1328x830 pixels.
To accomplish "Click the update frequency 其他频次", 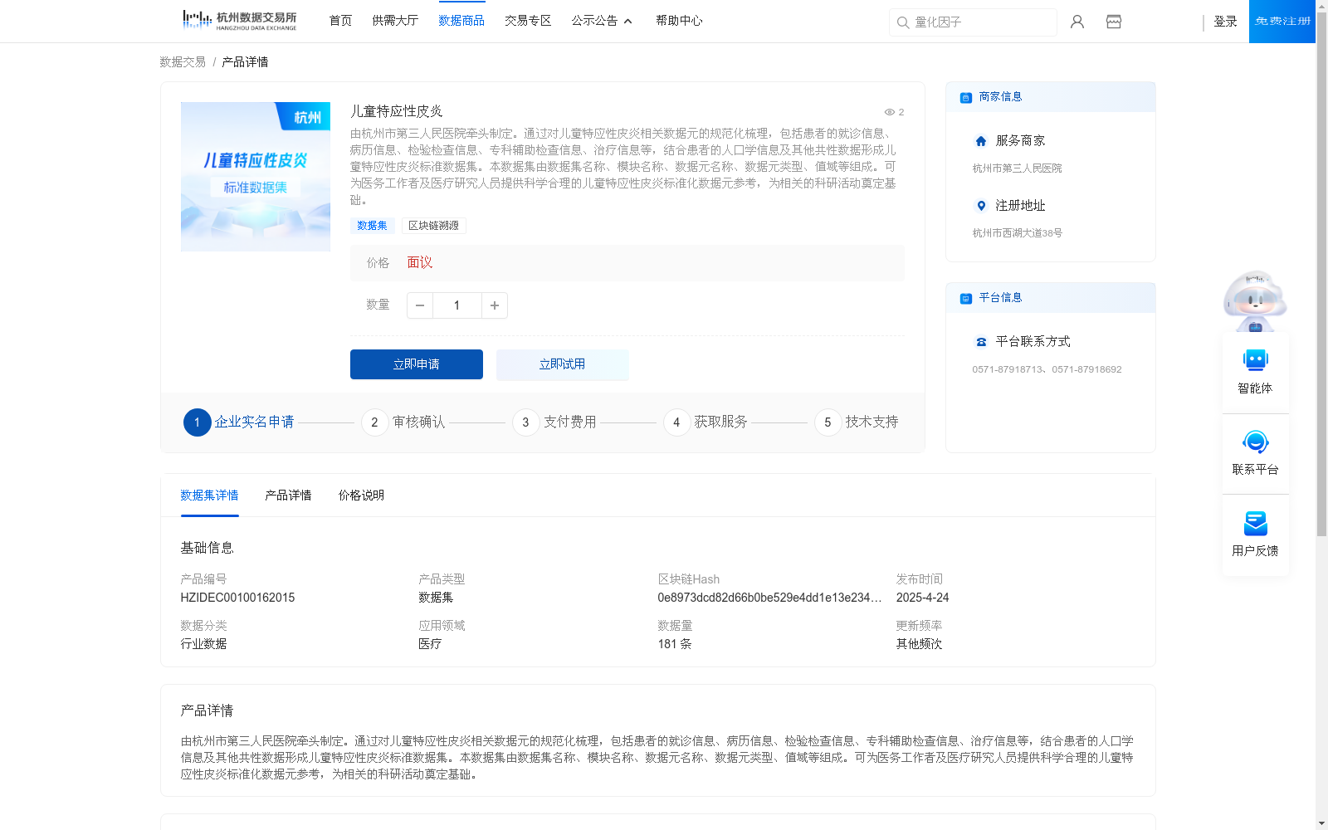I will click(x=919, y=644).
